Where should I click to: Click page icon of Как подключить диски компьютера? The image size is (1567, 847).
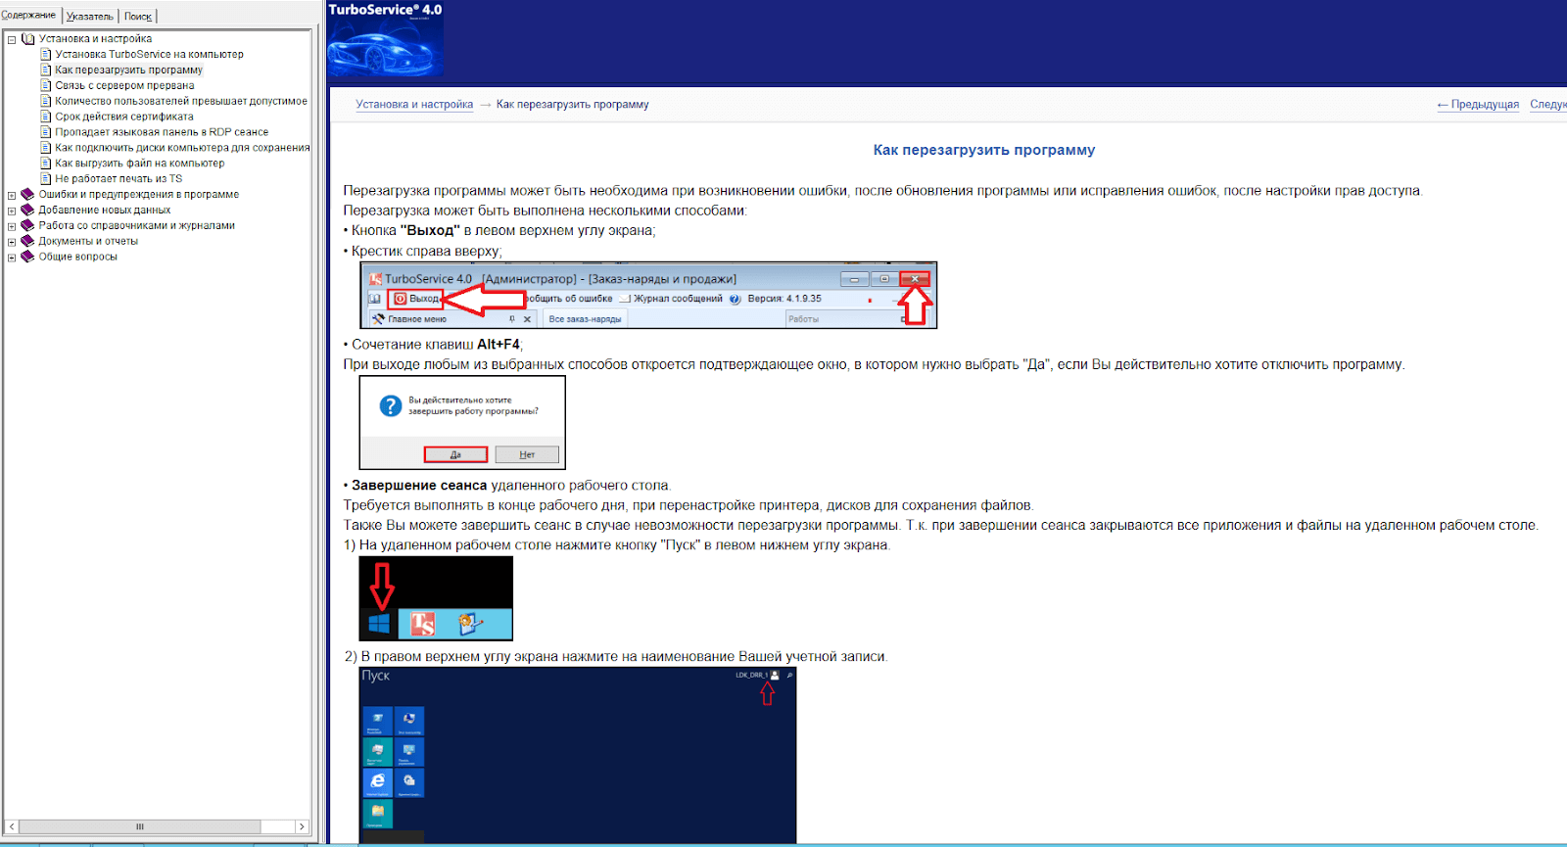pyautogui.click(x=45, y=148)
